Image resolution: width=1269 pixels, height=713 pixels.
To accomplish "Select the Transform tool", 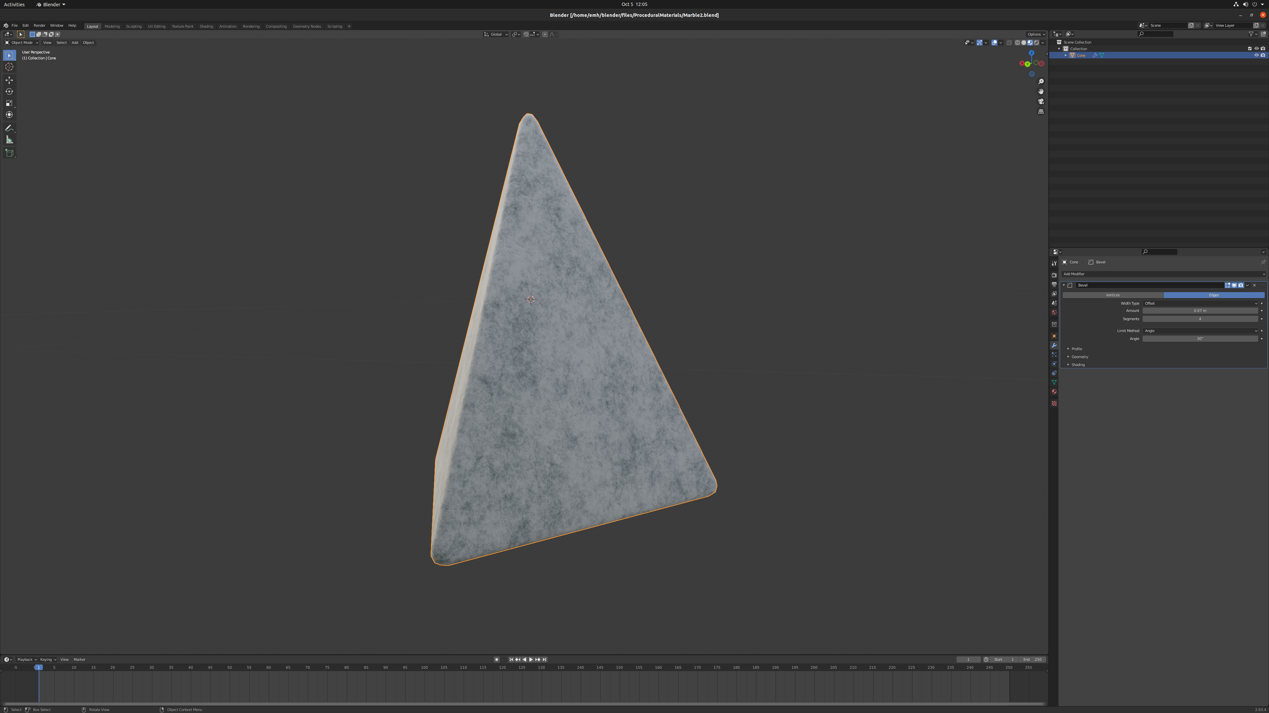I will tap(9, 115).
